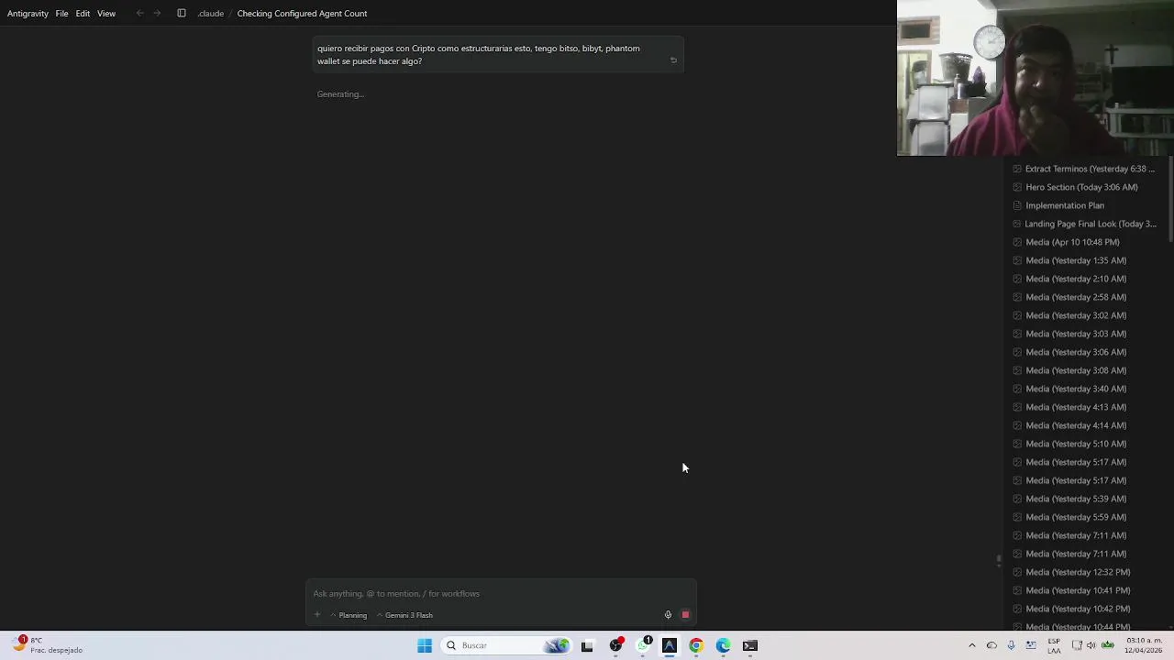This screenshot has height=660, width=1174.
Task: Open Media (Yesterday 5:10 AM)
Action: pyautogui.click(x=1076, y=444)
